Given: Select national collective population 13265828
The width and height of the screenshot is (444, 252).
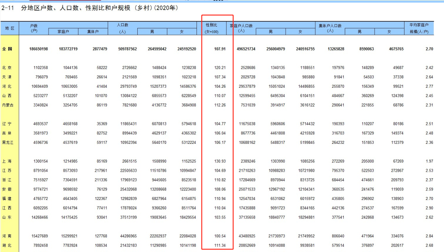Looking at the screenshot, I should [336, 49].
